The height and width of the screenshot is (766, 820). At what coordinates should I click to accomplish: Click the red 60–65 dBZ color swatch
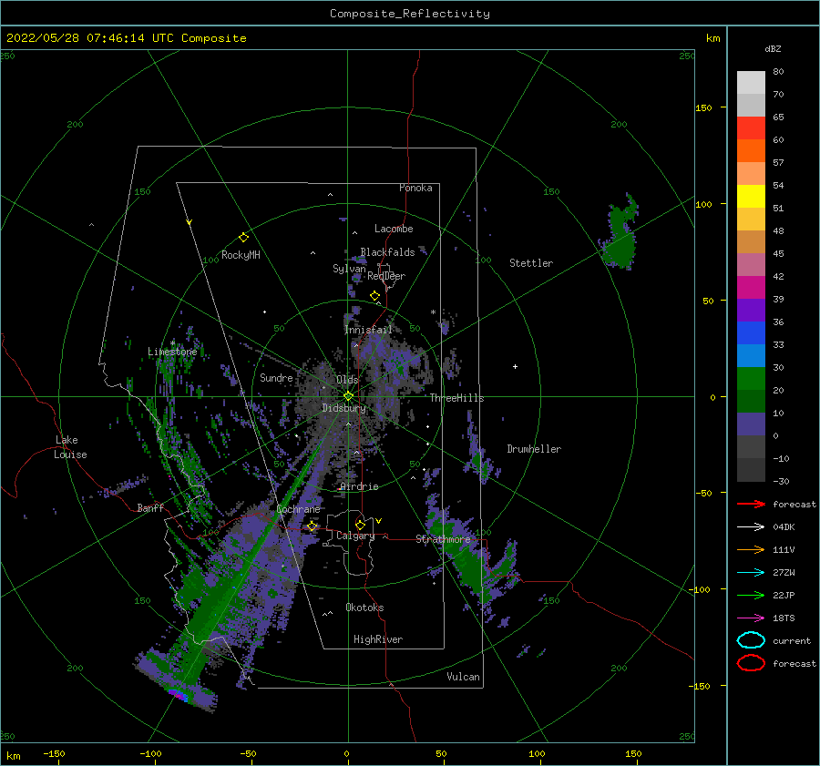[x=751, y=128]
